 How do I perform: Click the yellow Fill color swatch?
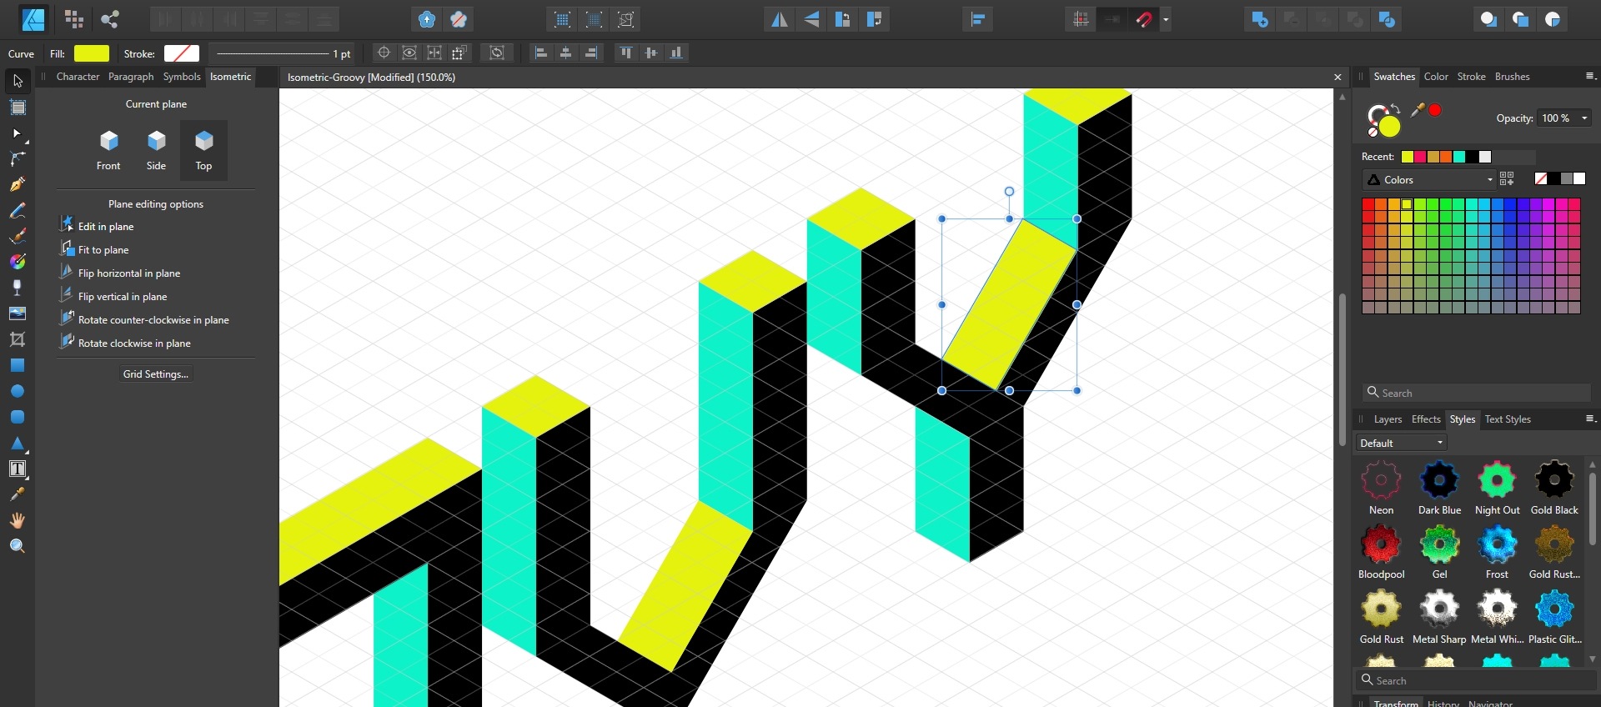tap(92, 53)
